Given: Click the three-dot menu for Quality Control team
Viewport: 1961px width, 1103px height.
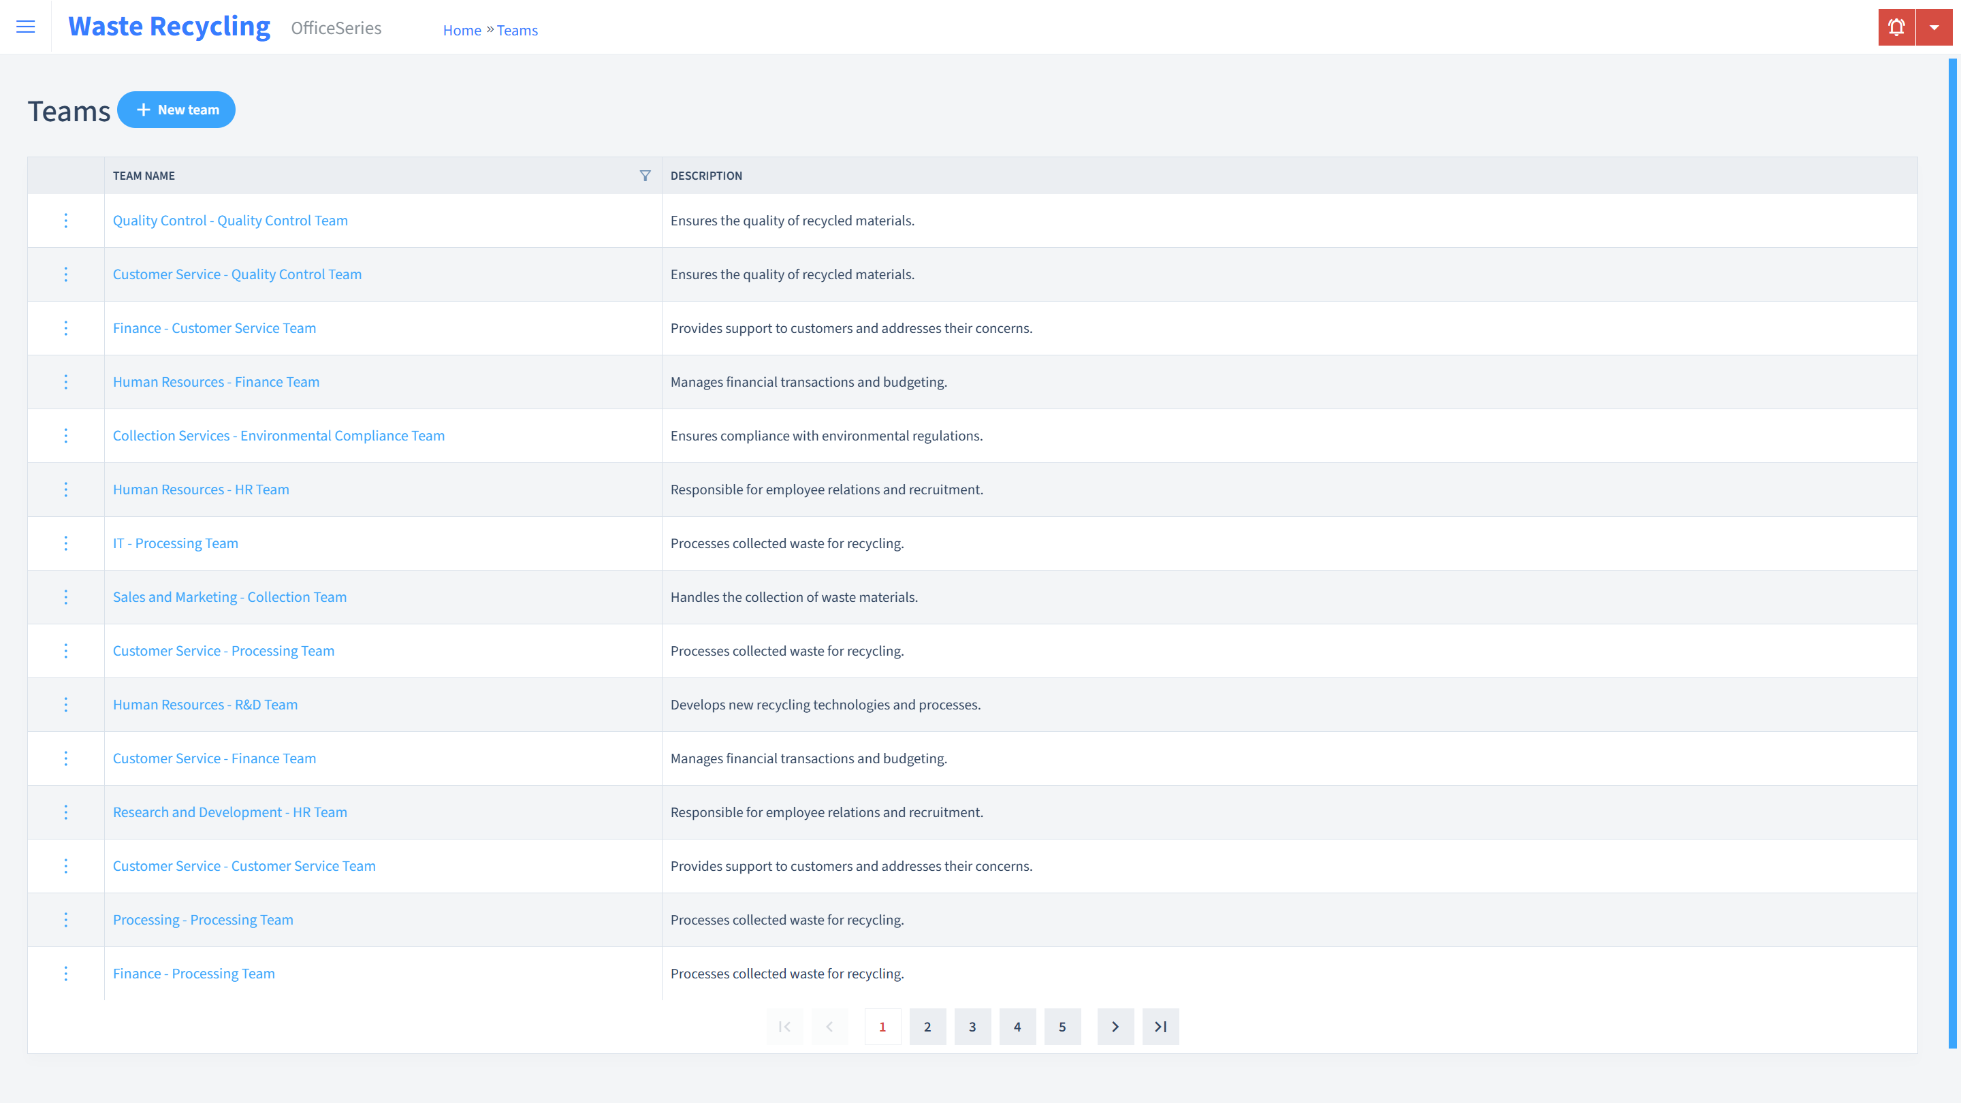Looking at the screenshot, I should (66, 219).
